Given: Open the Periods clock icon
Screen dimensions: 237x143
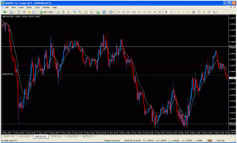Looking at the screenshot, I should click(104, 12).
